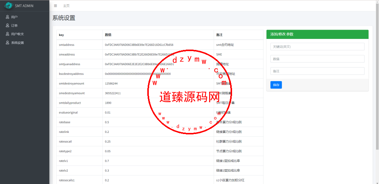Screen dimensions: 379x184
Task: Click the person icon beside 用户收支
Action: (x=7, y=34)
